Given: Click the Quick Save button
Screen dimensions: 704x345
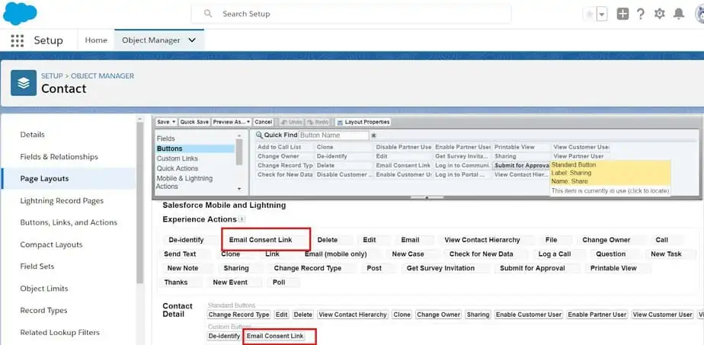Looking at the screenshot, I should [x=194, y=122].
